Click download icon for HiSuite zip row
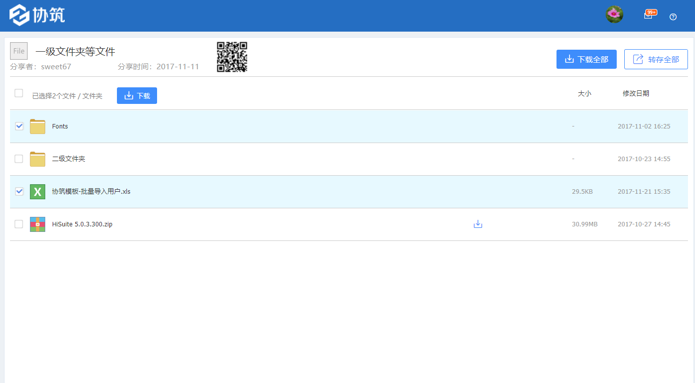Viewport: 695px width, 383px height. coord(478,224)
